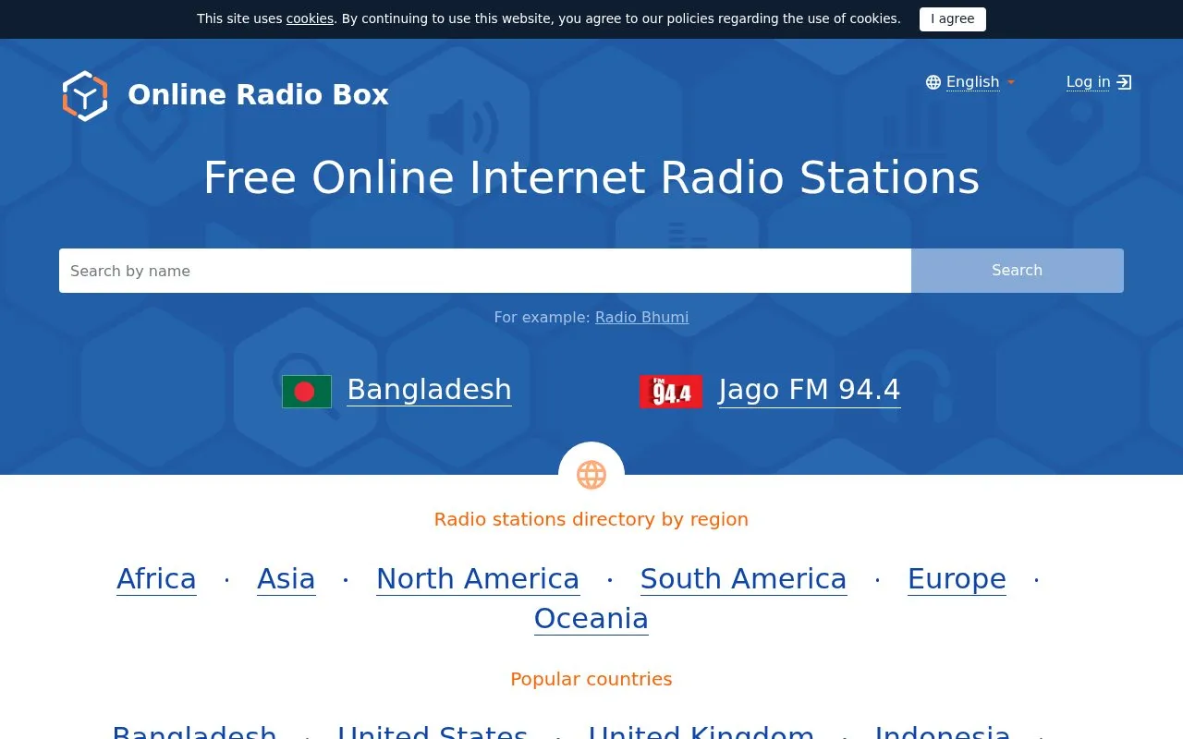Click the Bangladesh flag icon
1183x739 pixels.
307,392
